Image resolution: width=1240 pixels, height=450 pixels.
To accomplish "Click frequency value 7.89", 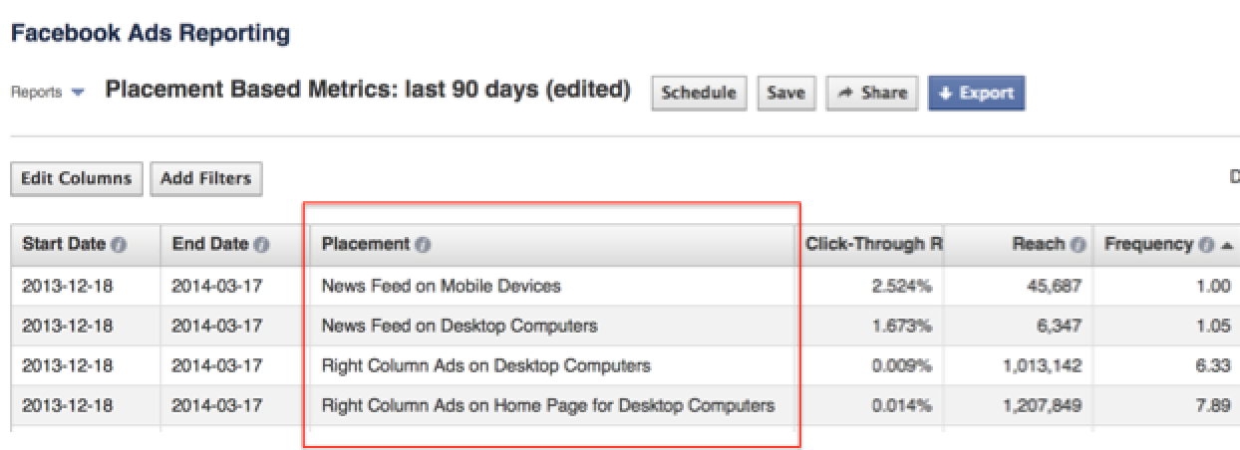I will [x=1216, y=405].
